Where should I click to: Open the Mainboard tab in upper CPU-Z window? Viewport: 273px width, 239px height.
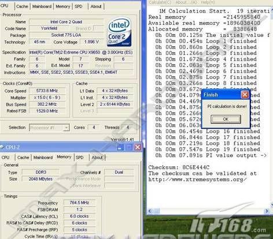(42, 6)
